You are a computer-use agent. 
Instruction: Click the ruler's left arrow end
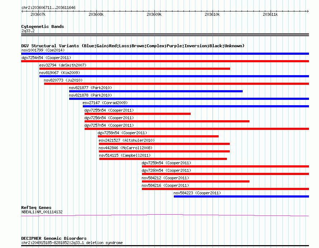22,11
